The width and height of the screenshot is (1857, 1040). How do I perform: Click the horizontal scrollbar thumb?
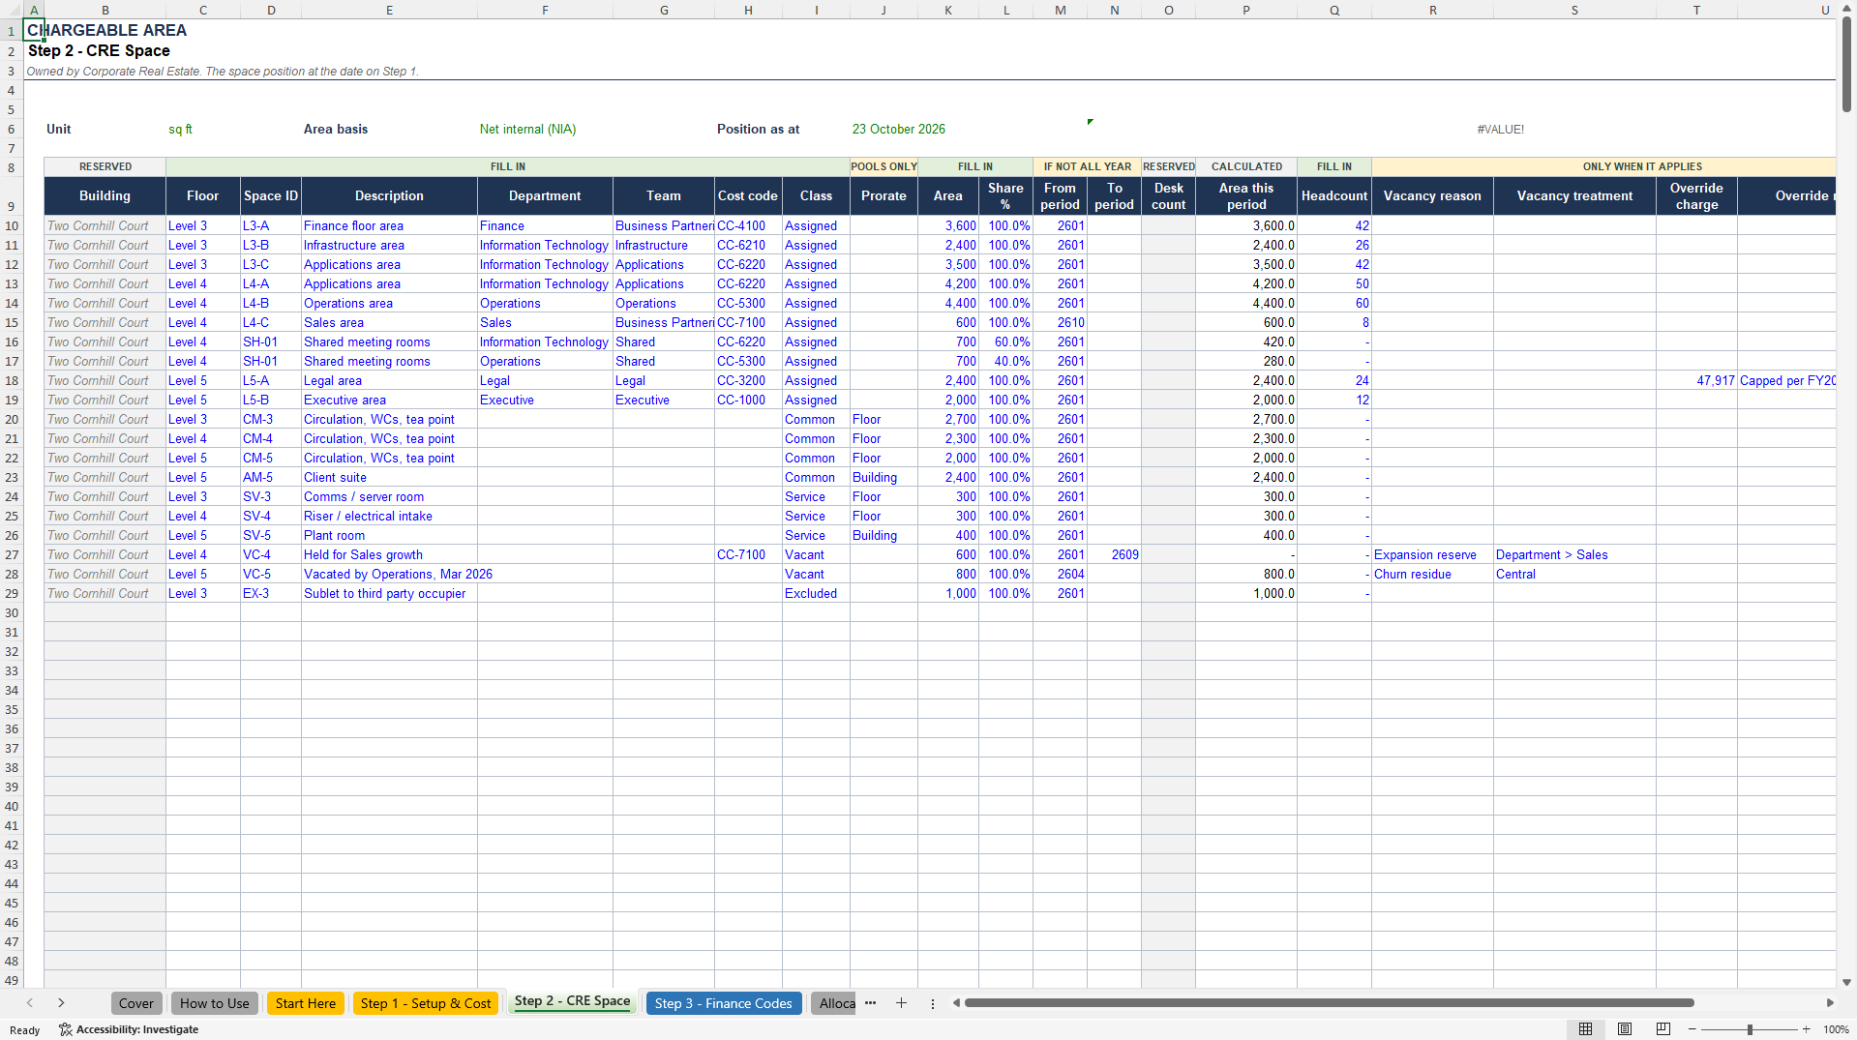tap(1329, 1003)
